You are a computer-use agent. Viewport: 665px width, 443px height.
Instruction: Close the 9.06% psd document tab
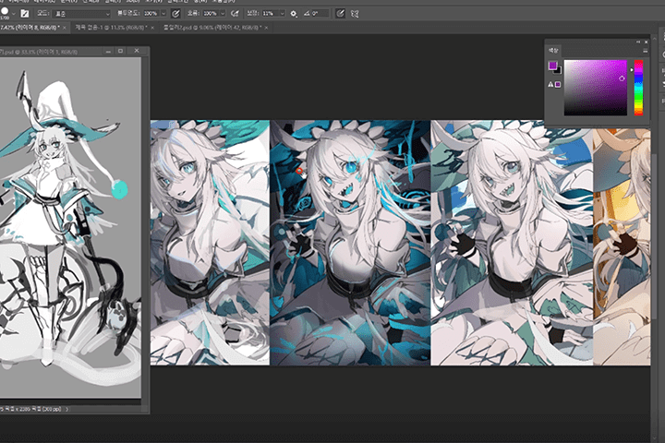pos(266,28)
